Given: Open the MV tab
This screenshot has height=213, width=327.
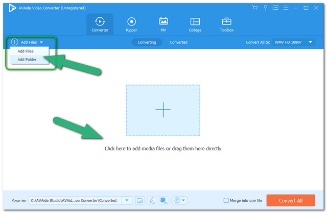Looking at the screenshot, I should (x=163, y=24).
